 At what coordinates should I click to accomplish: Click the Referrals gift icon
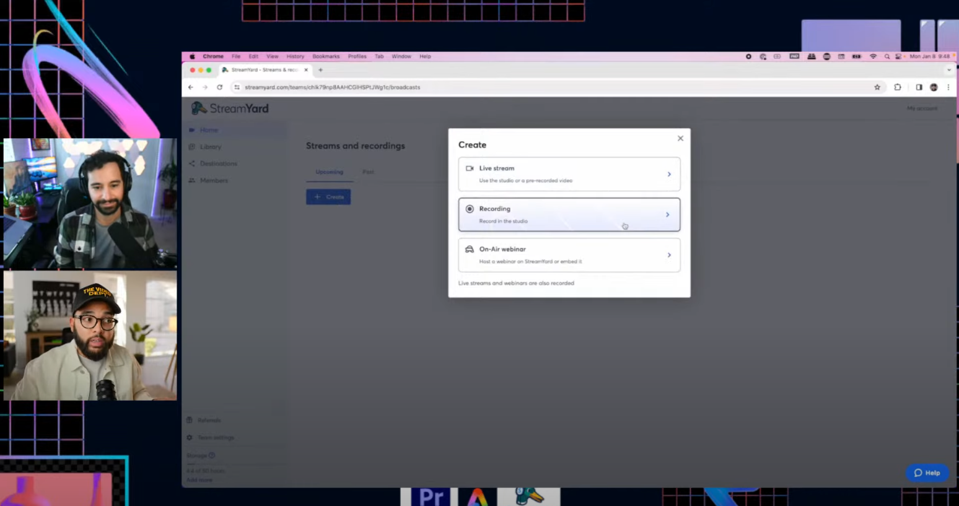point(190,421)
